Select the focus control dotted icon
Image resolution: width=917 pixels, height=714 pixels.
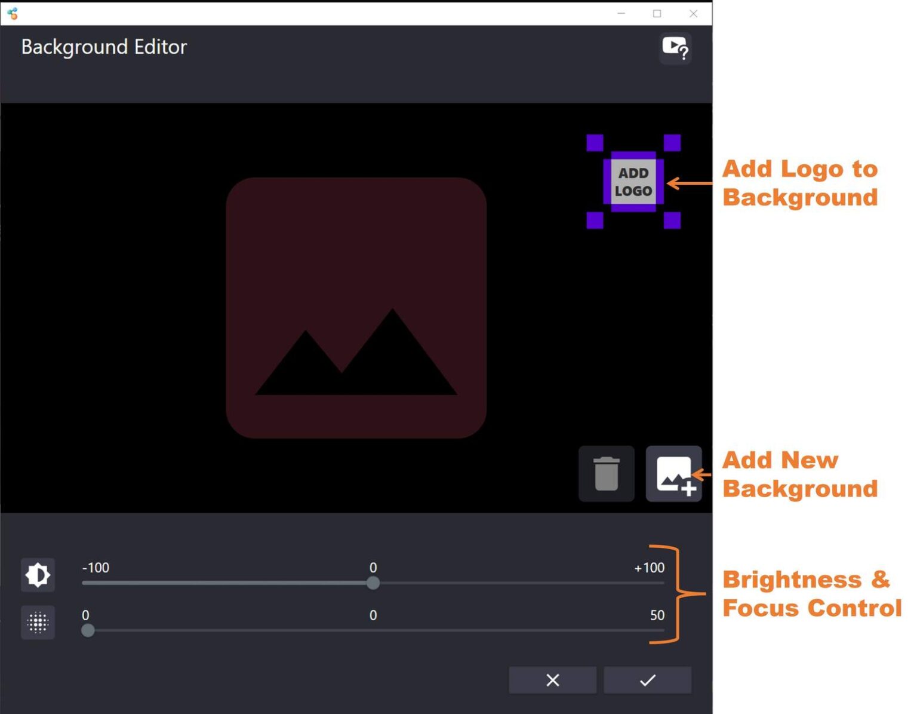37,623
